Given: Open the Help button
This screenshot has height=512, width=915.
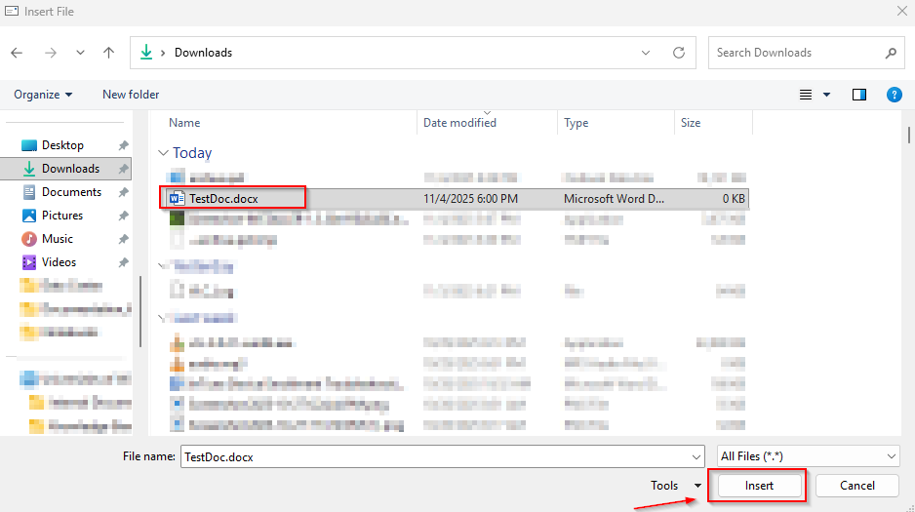Looking at the screenshot, I should pyautogui.click(x=894, y=95).
